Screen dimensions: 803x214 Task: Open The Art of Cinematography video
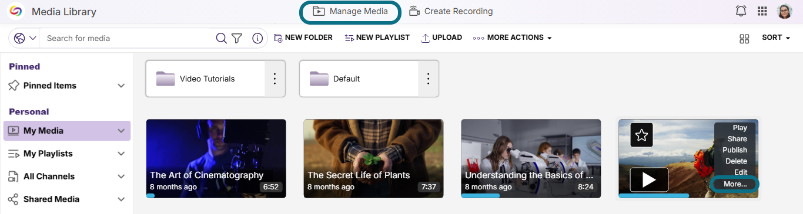pyautogui.click(x=216, y=158)
